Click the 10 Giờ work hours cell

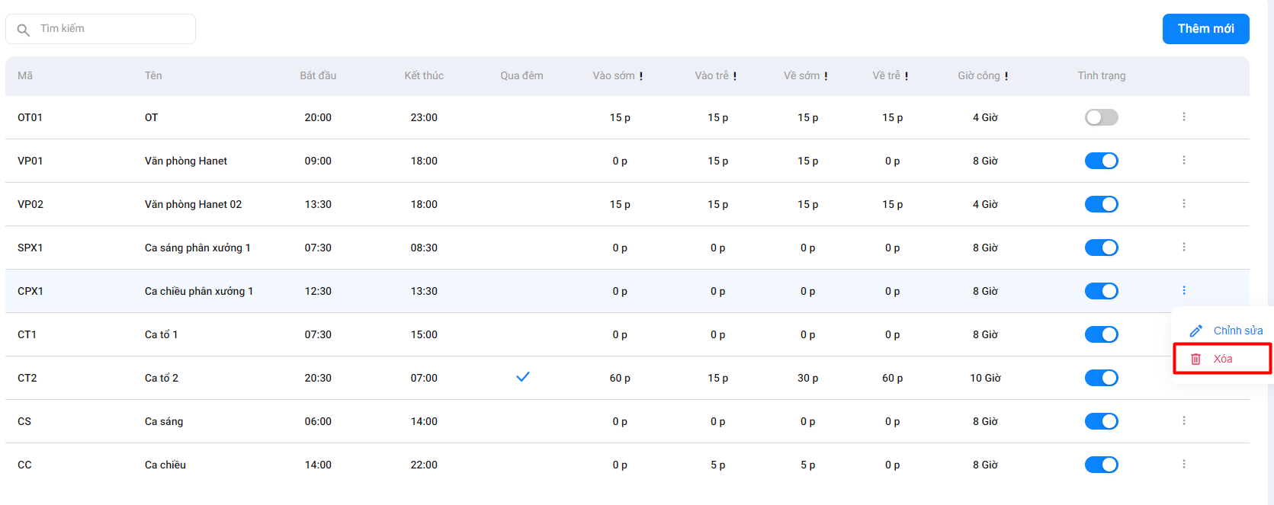[x=985, y=378]
